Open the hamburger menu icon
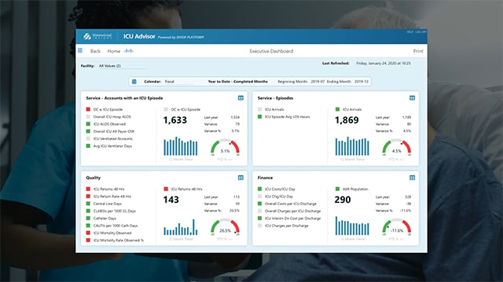This screenshot has height=282, width=503. pos(80,50)
